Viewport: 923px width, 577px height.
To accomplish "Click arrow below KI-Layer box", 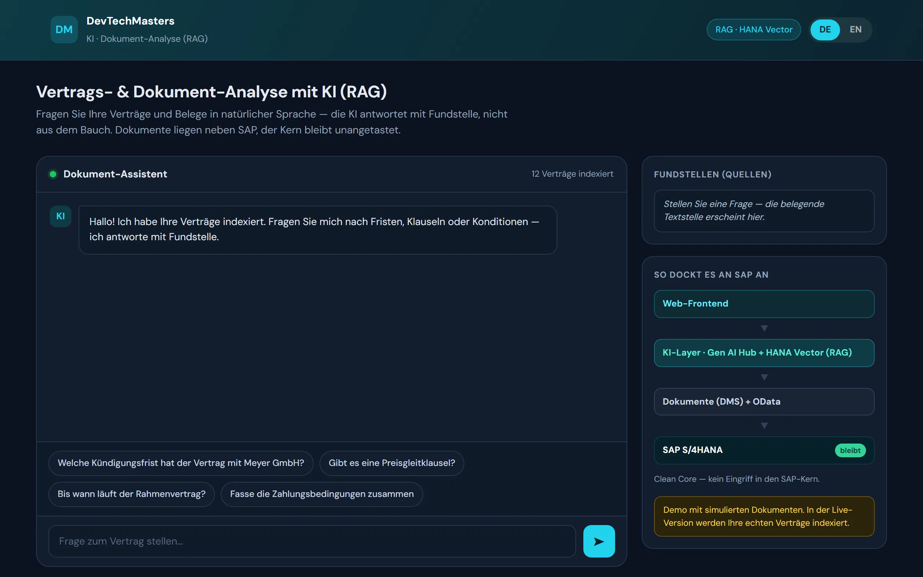I will [764, 378].
